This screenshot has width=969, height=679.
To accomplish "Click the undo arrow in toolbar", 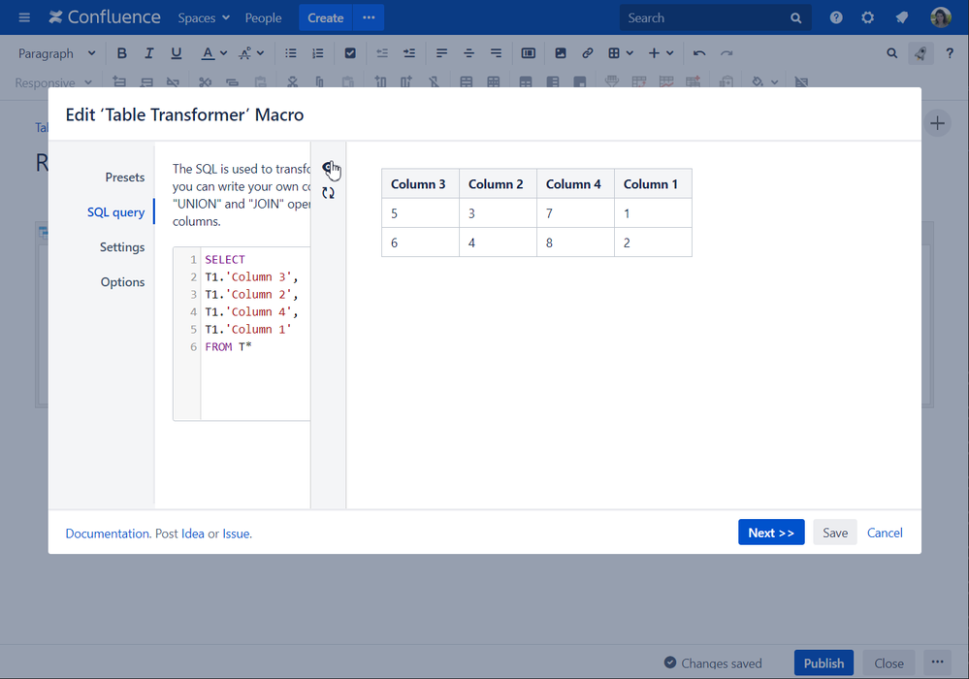I will point(698,53).
